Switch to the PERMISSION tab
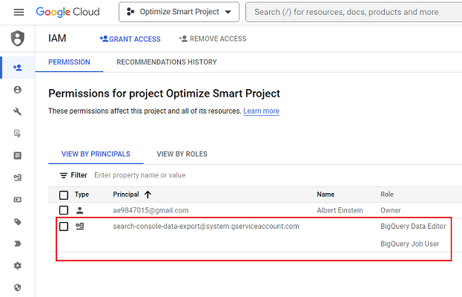 (x=69, y=62)
